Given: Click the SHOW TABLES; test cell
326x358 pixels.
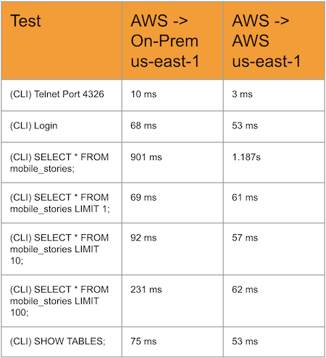Looking at the screenshot, I should pyautogui.click(x=62, y=342).
